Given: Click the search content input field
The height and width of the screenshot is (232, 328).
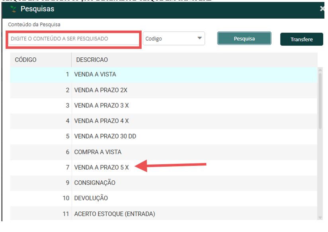Looking at the screenshot, I should click(x=73, y=39).
